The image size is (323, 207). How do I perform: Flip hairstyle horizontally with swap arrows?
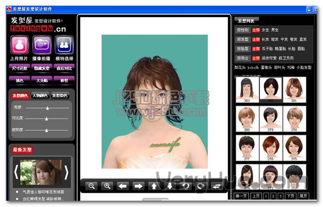point(217,186)
